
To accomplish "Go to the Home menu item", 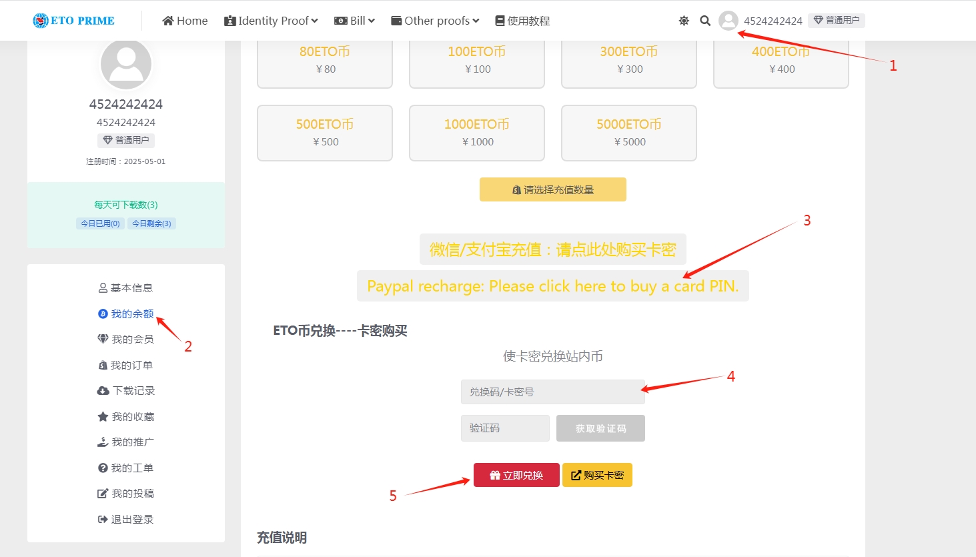I will click(x=185, y=21).
